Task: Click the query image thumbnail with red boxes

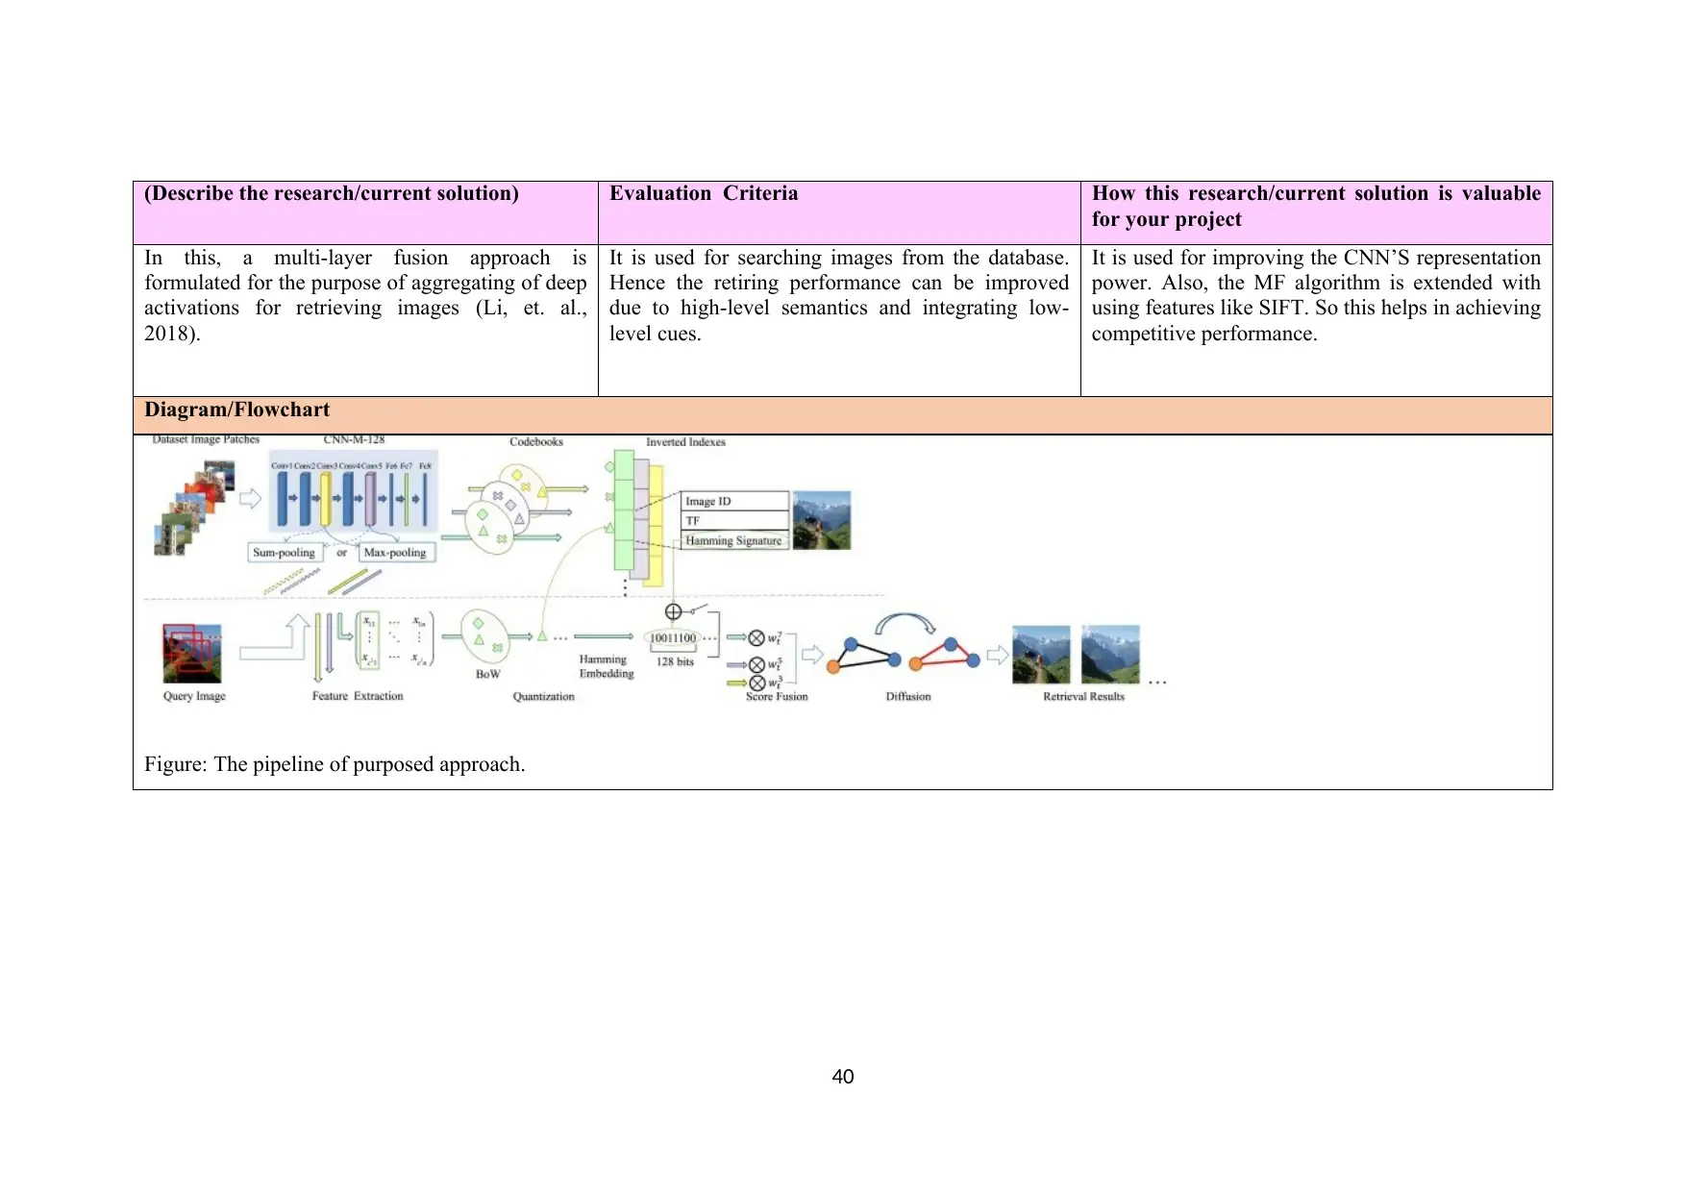Action: (x=192, y=653)
